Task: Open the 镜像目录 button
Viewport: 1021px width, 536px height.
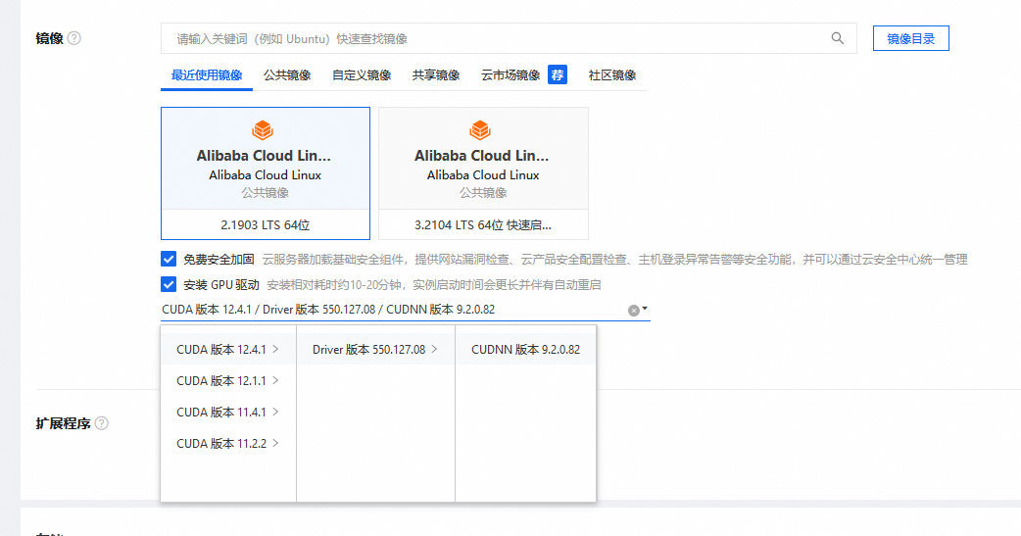Action: click(x=911, y=38)
